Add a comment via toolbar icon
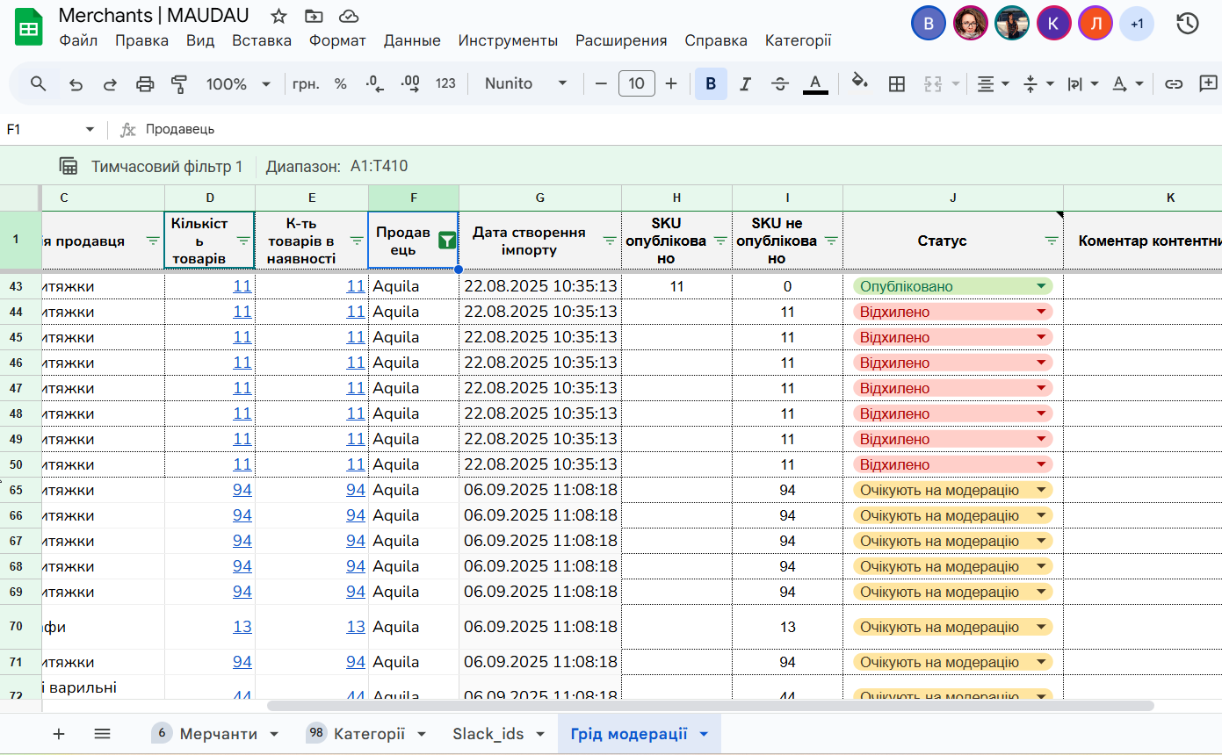The width and height of the screenshot is (1222, 755). tap(1208, 84)
